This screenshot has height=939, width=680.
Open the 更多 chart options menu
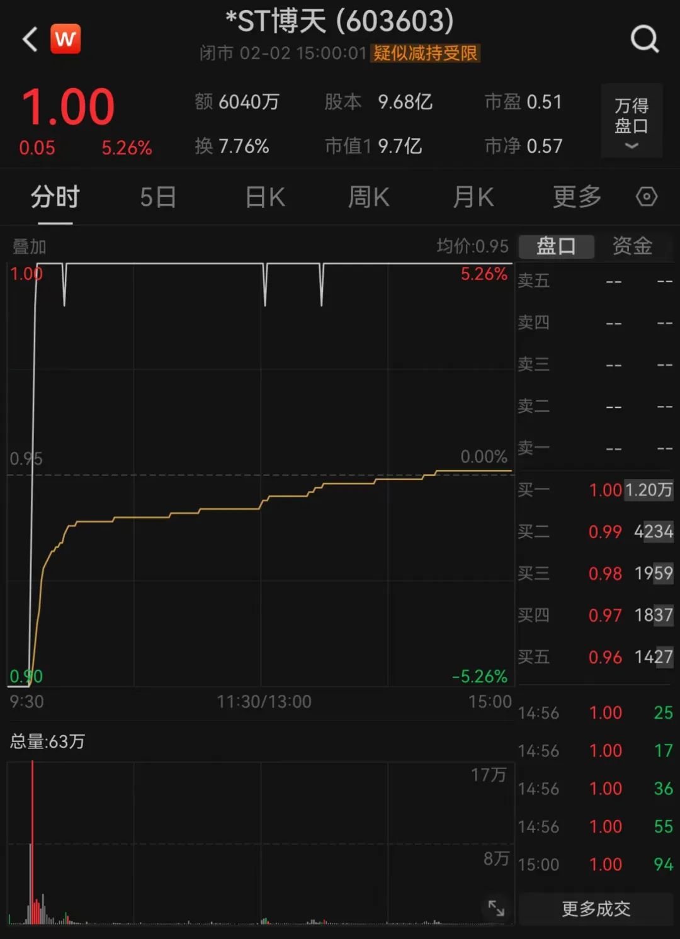(x=575, y=197)
